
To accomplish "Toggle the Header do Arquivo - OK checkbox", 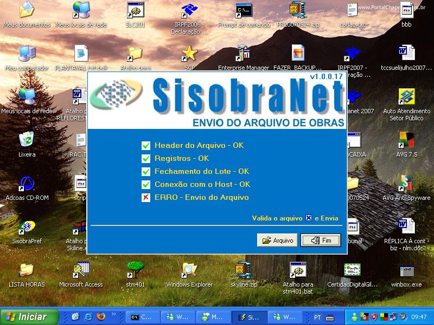I will 146,146.
